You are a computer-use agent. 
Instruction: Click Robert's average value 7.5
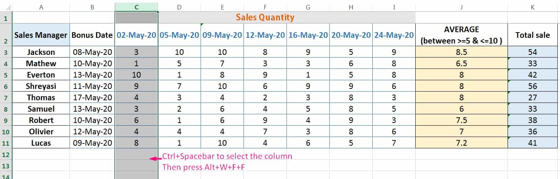pyautogui.click(x=461, y=120)
